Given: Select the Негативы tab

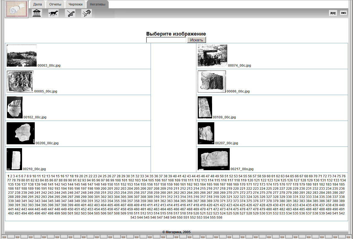Looking at the screenshot, I should click(x=97, y=4).
